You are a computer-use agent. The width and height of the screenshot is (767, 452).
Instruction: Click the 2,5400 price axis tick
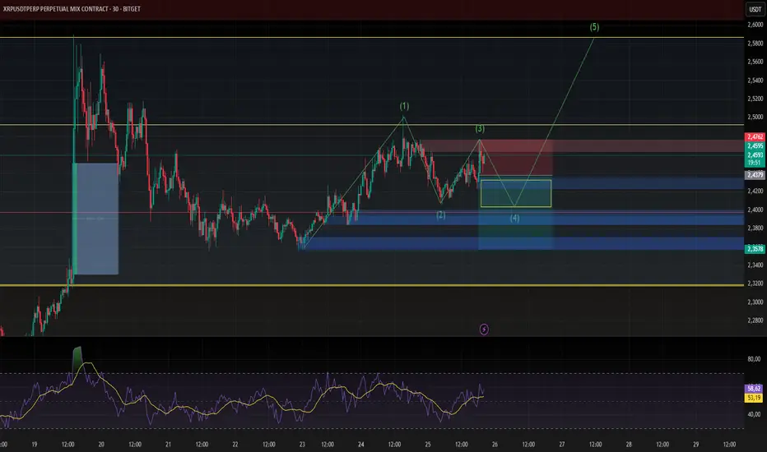coord(755,81)
